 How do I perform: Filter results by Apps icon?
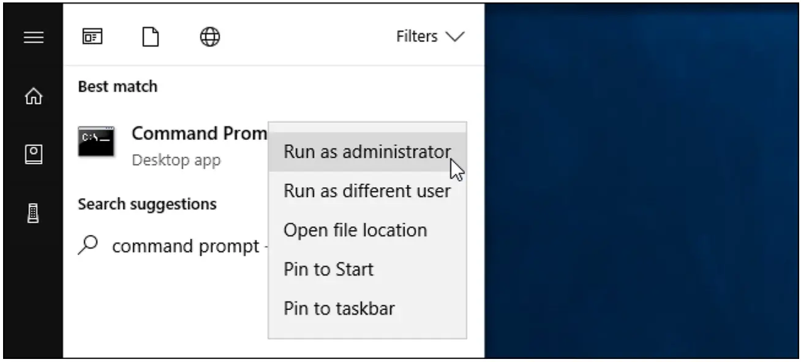[90, 38]
